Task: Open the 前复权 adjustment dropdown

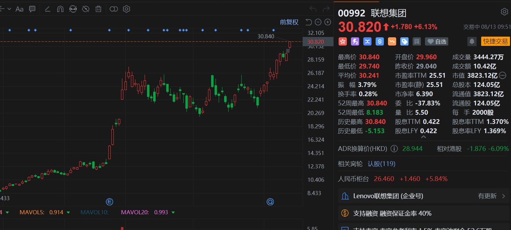Action: [289, 22]
